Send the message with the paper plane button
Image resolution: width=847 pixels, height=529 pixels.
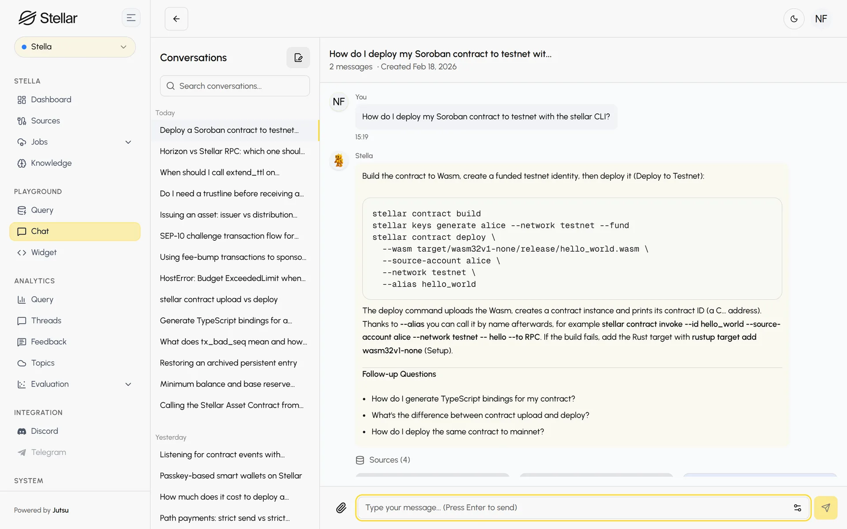(825, 508)
